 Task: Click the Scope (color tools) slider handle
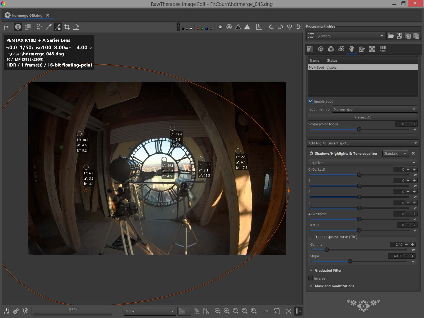point(359,129)
